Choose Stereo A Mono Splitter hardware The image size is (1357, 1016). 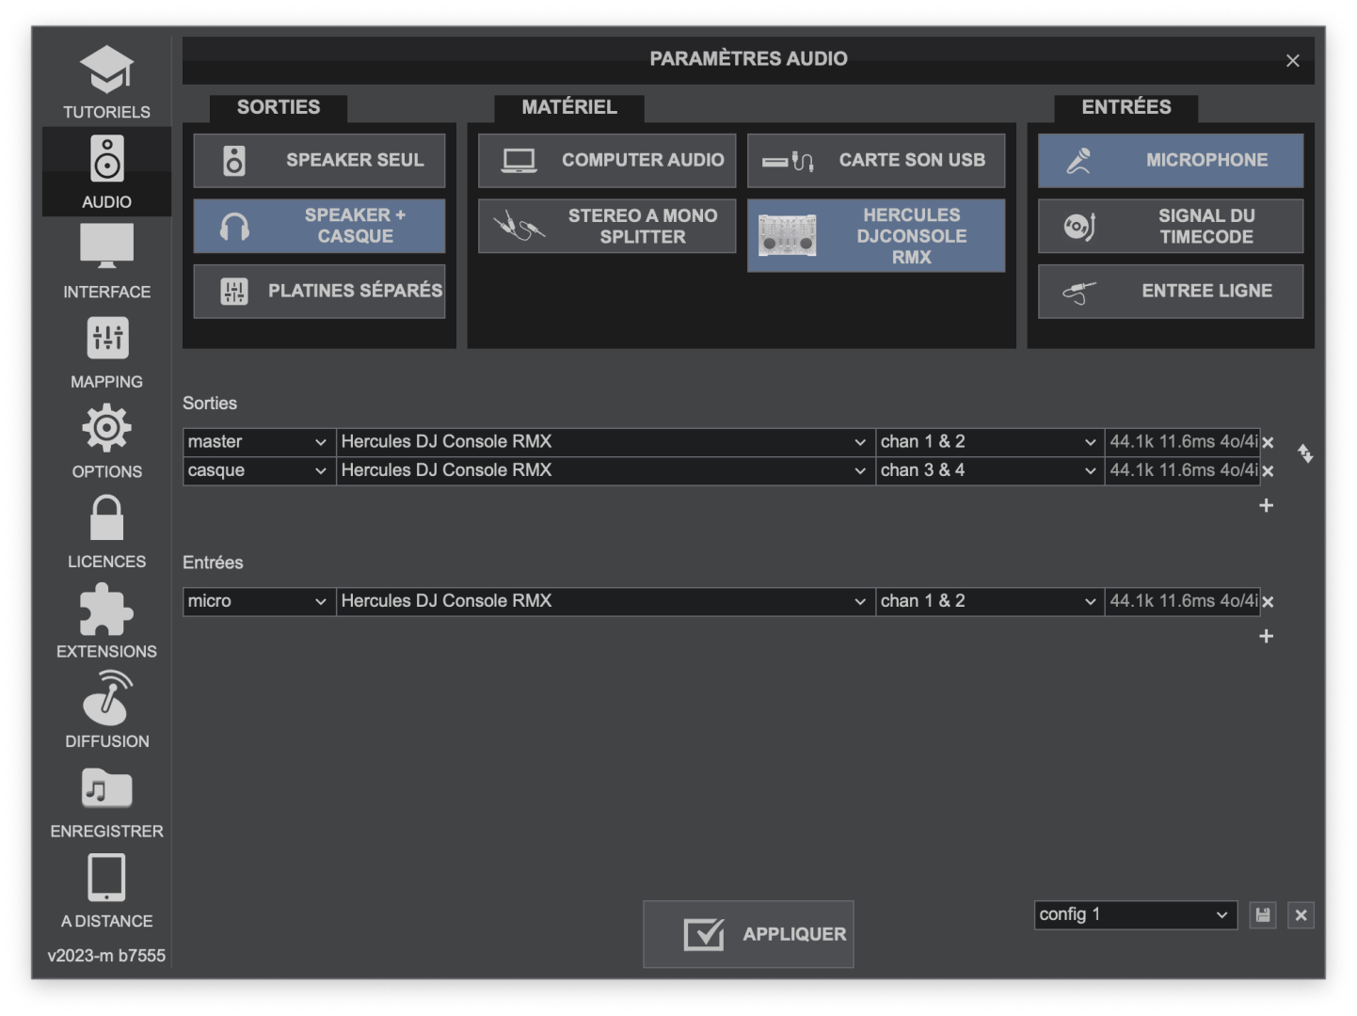[x=606, y=226]
